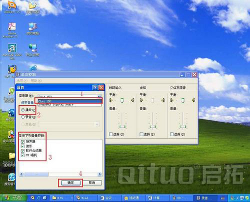
Task: Select the 播放 radio button
Action: click(x=23, y=110)
